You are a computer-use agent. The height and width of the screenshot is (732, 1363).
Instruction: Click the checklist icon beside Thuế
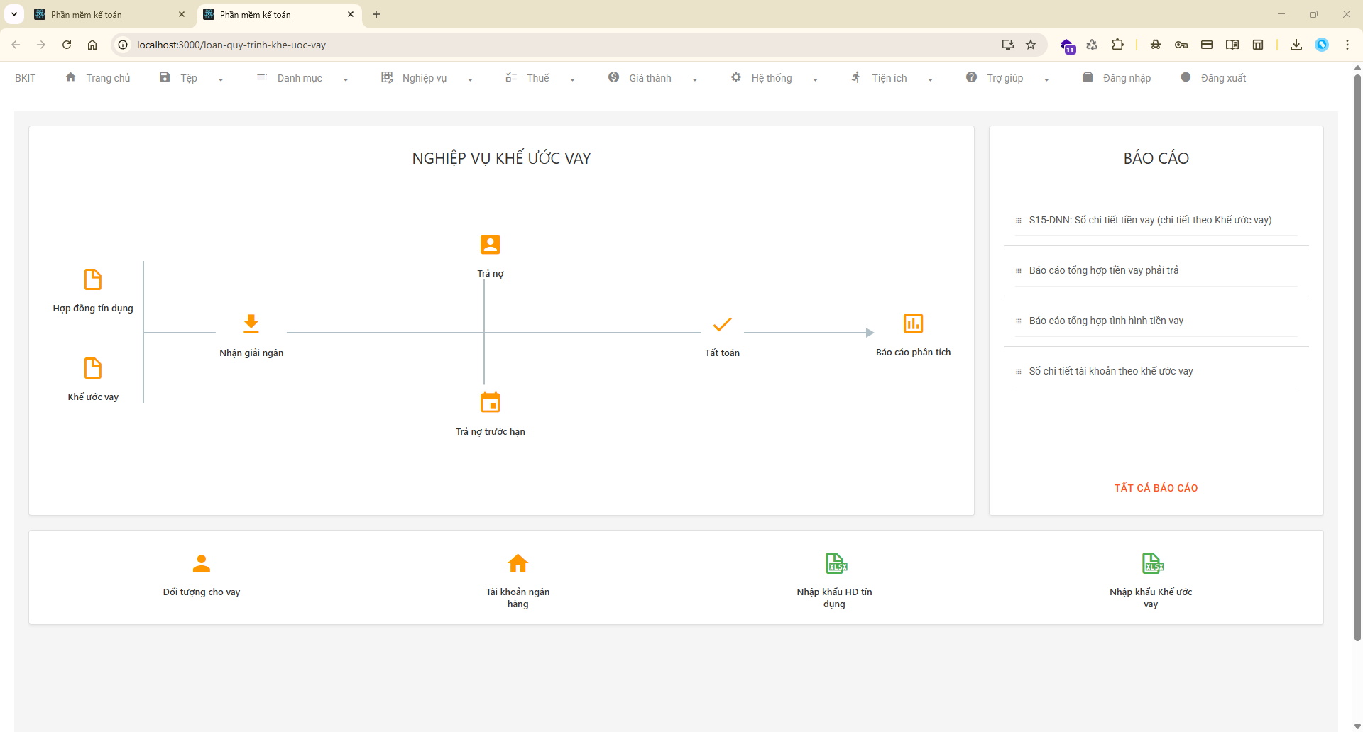(511, 77)
